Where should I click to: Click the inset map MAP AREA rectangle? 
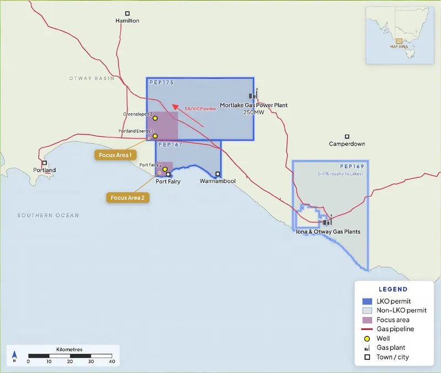coord(399,41)
